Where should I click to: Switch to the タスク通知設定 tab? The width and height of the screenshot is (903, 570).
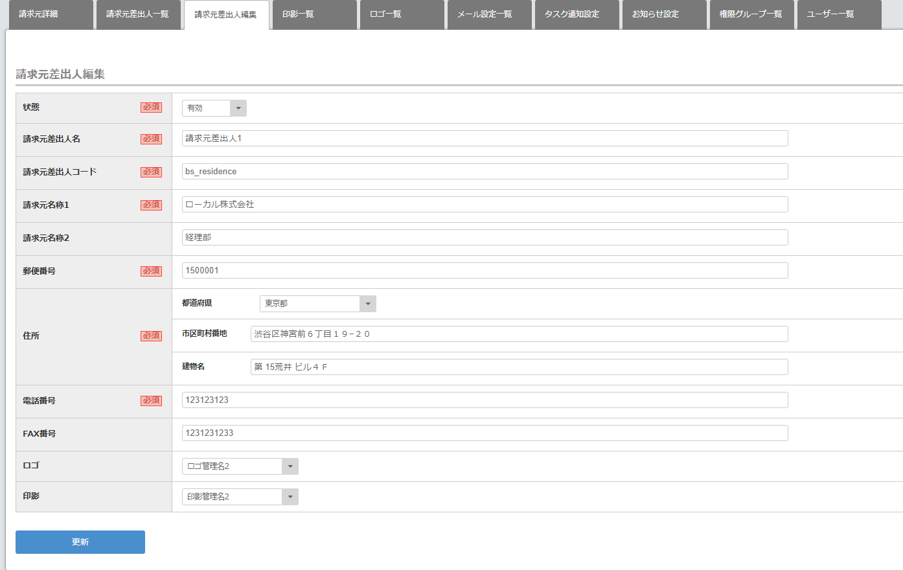click(x=577, y=14)
